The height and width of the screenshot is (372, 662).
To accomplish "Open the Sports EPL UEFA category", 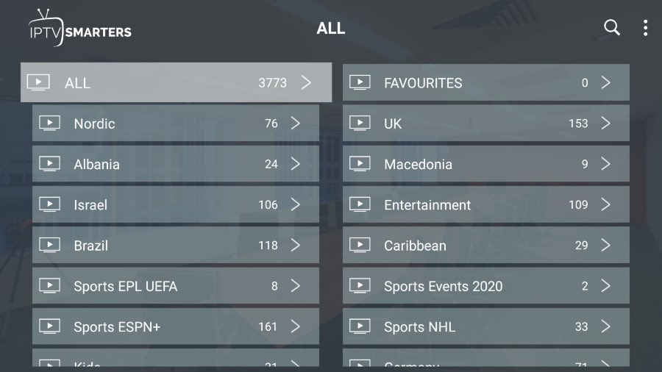I will coord(176,286).
